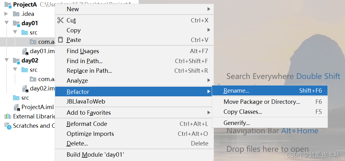The image size is (345, 161).
Task: Expand the .idea folder arrow
Action: click(6, 14)
